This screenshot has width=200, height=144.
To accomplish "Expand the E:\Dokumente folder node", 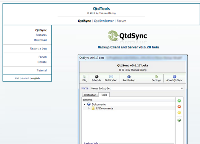I will [89, 108].
